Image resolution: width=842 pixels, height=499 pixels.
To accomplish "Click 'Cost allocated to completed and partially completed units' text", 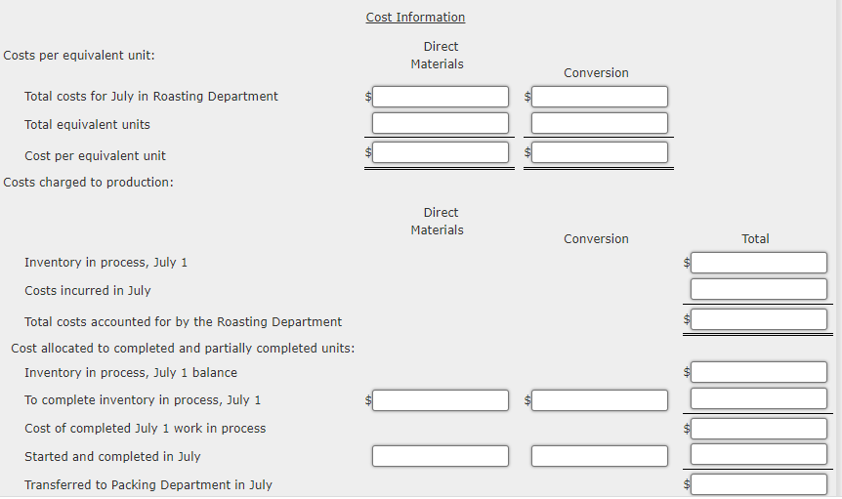I will (x=183, y=349).
